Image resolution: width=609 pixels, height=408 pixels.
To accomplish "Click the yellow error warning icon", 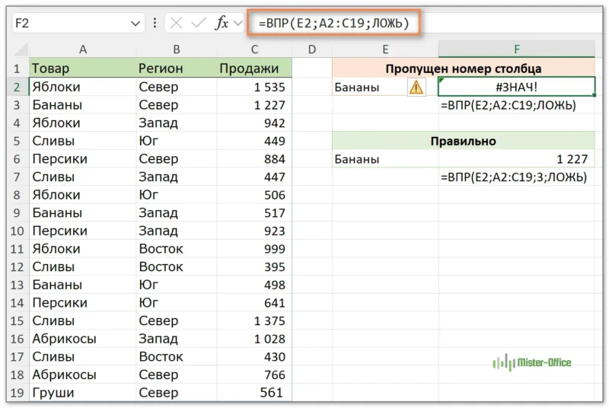I will click(x=416, y=87).
